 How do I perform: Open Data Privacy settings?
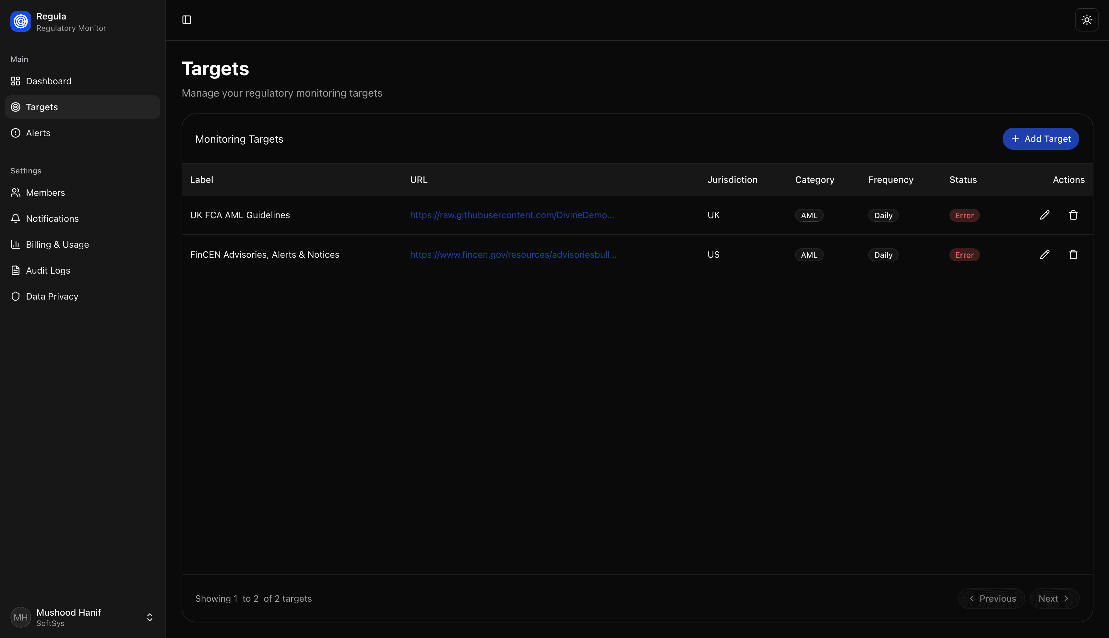pyautogui.click(x=52, y=296)
